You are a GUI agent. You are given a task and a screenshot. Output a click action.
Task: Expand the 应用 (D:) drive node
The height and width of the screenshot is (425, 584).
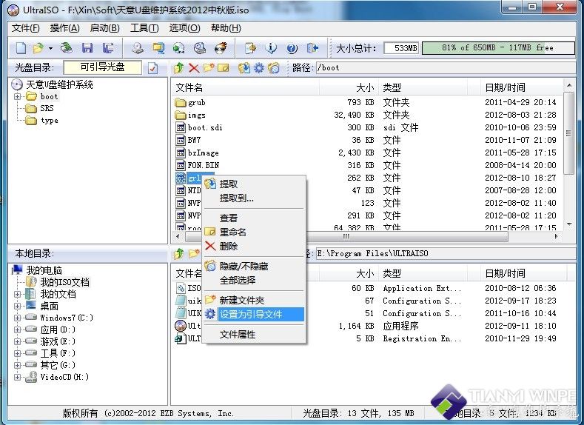(17, 329)
